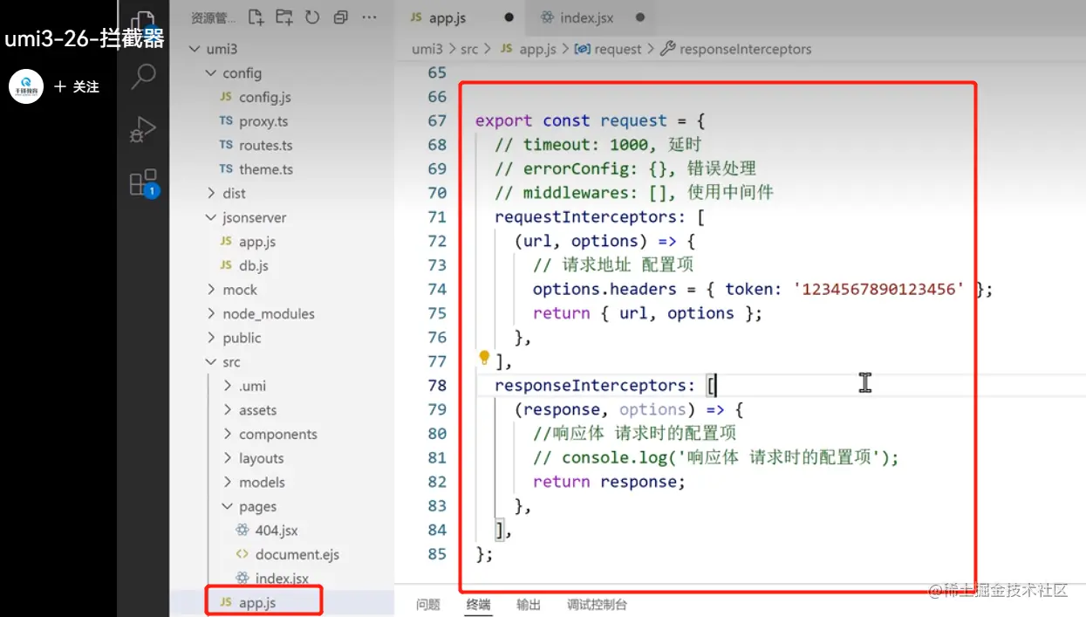The width and height of the screenshot is (1086, 617).
Task: Click line number 67 in the gutter
Action: 437,120
